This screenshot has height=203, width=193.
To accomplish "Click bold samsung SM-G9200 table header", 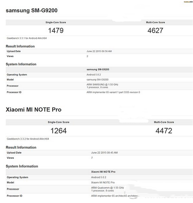I will point(98,70).
